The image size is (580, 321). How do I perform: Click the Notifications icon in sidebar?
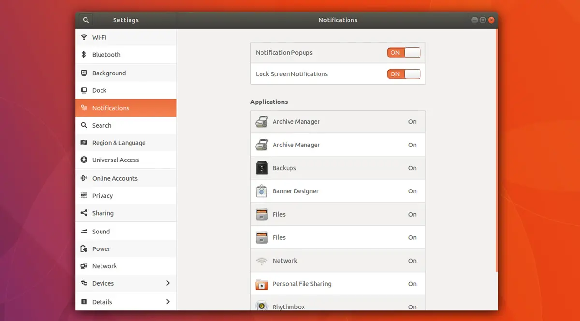tap(84, 108)
